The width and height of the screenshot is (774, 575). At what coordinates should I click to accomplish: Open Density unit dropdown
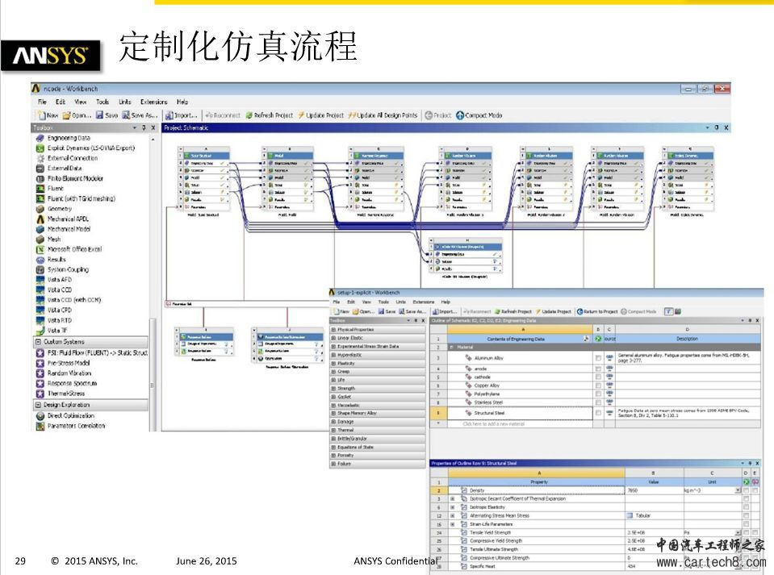(x=738, y=490)
